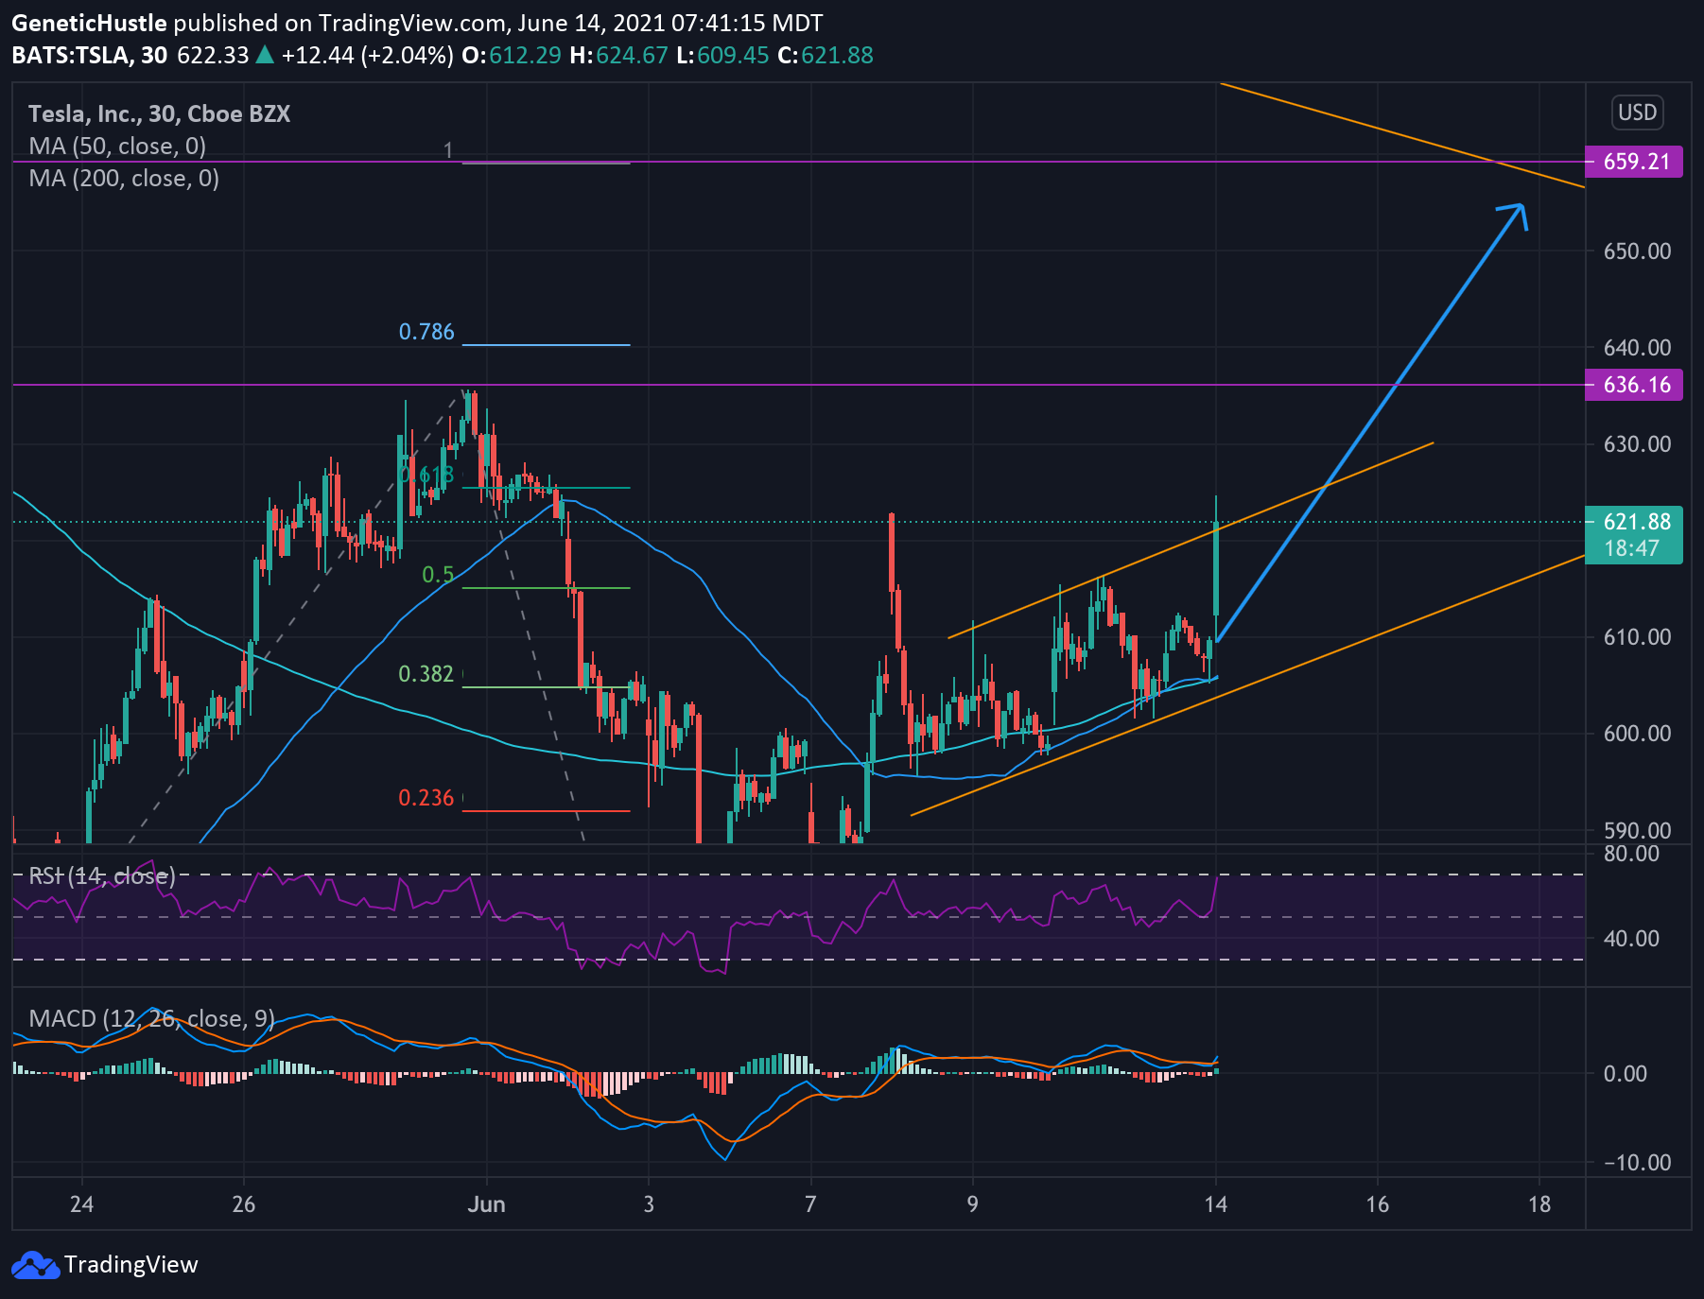Click the C:621.88 close value in header
The width and height of the screenshot is (1704, 1299).
point(826,55)
